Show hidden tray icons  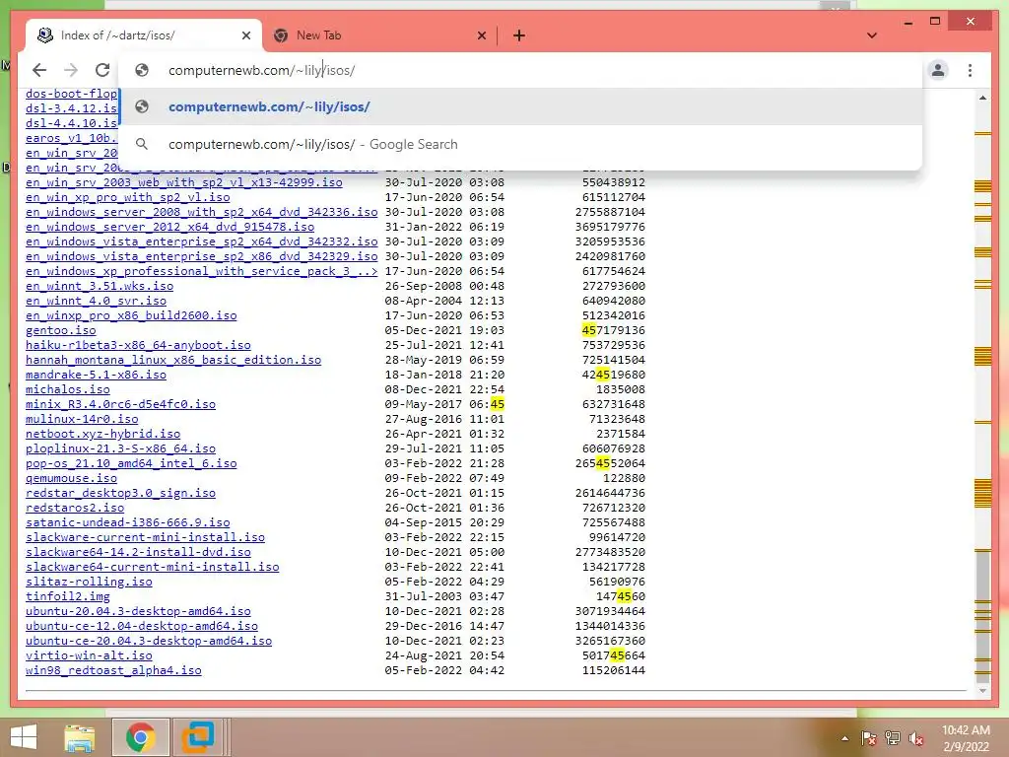coord(844,738)
